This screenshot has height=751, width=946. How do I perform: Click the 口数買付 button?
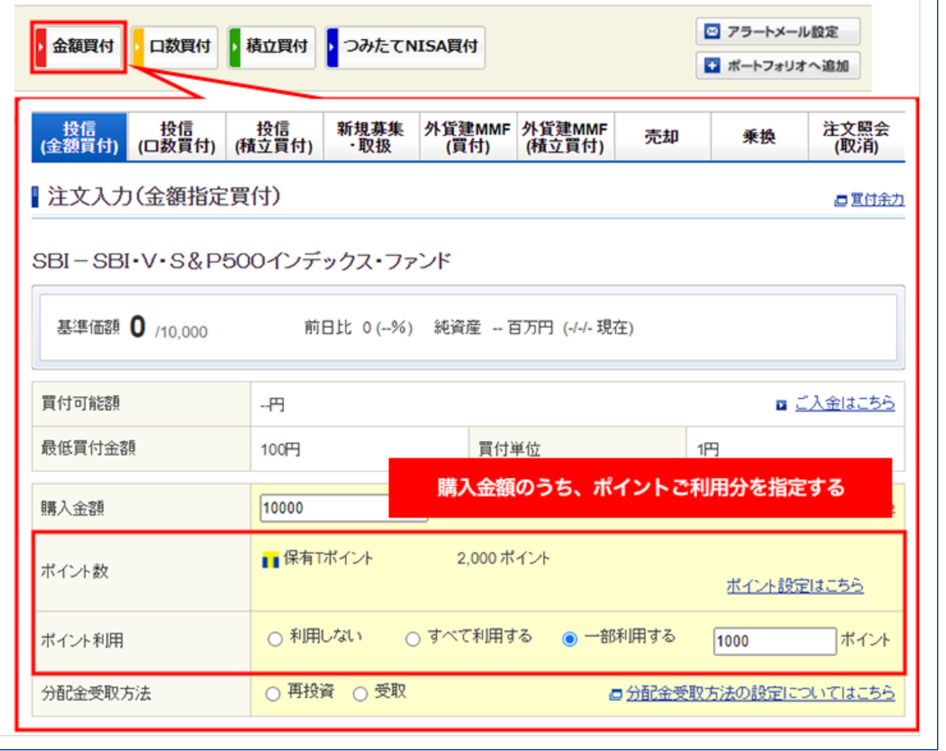click(x=174, y=47)
